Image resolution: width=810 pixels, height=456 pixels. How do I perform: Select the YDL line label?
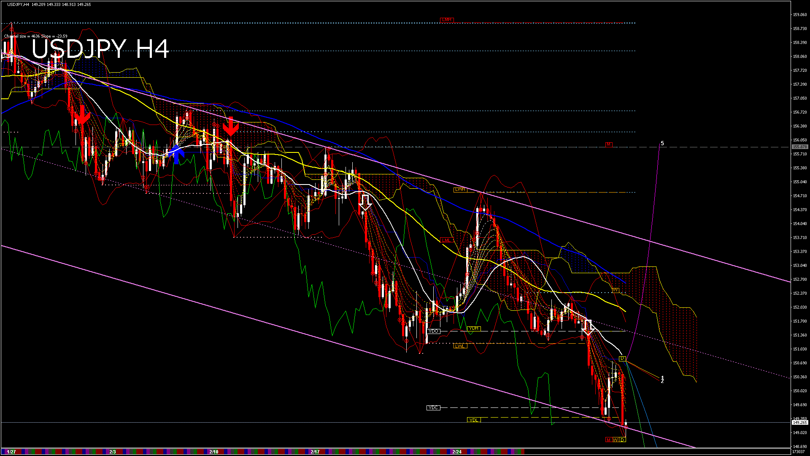pyautogui.click(x=474, y=420)
